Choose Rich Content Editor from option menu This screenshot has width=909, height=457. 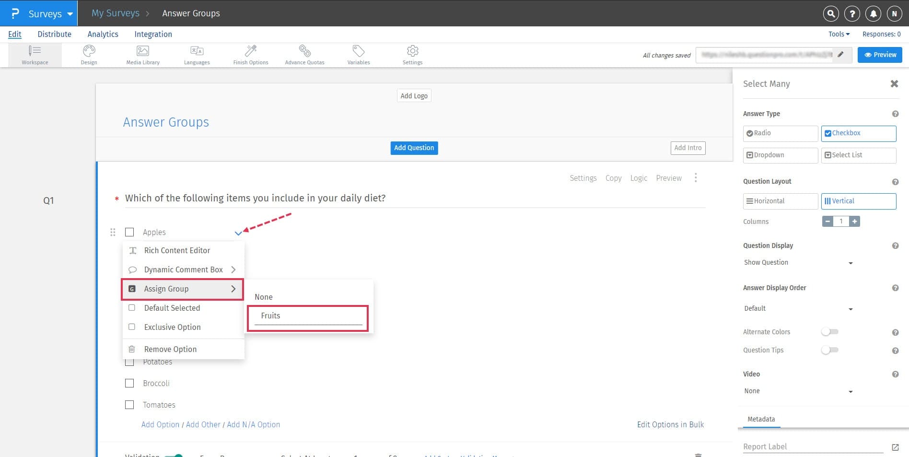point(183,250)
